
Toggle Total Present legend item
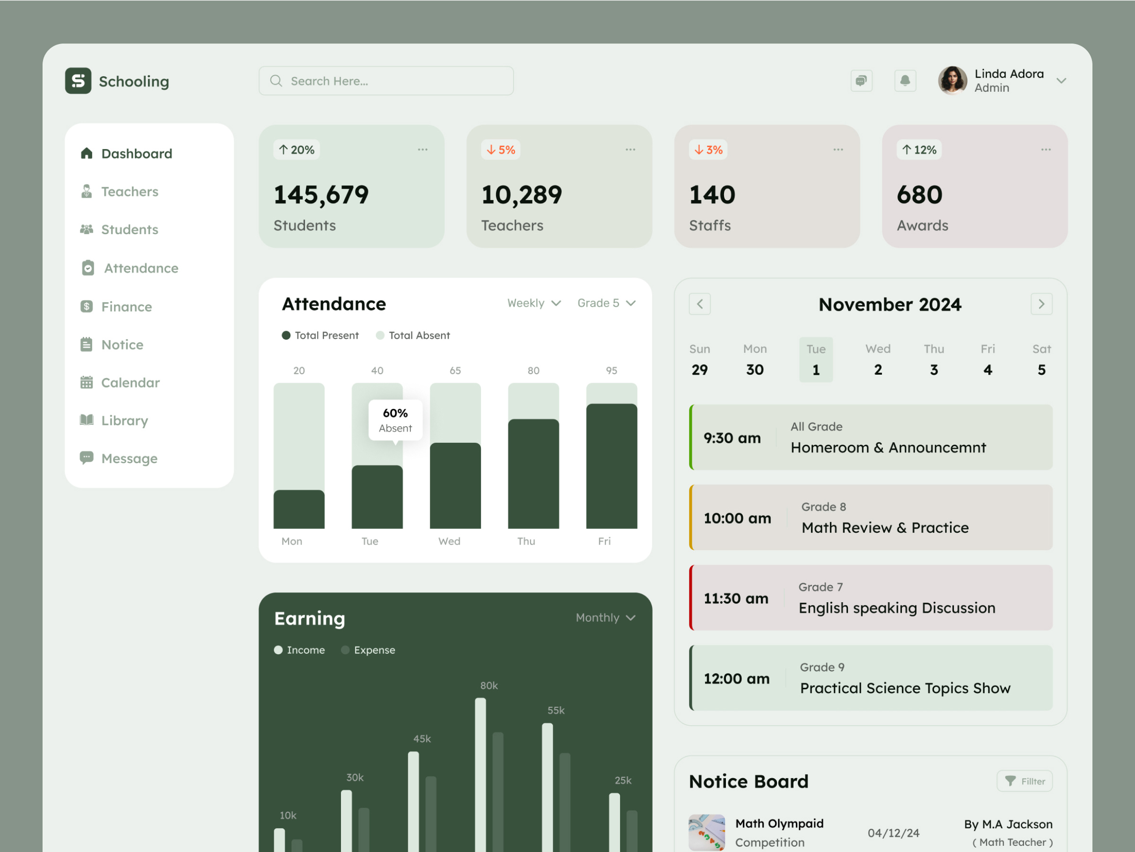pos(320,335)
